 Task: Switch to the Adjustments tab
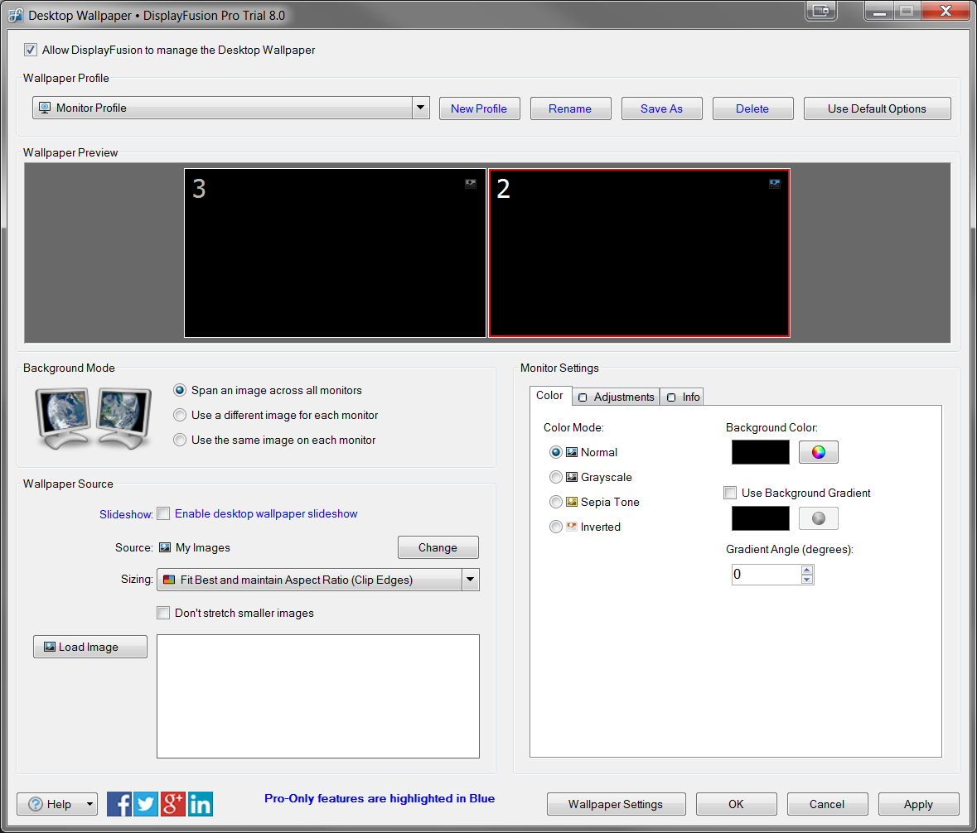617,397
